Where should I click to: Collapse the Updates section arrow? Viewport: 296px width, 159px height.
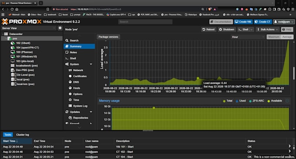coord(91,112)
